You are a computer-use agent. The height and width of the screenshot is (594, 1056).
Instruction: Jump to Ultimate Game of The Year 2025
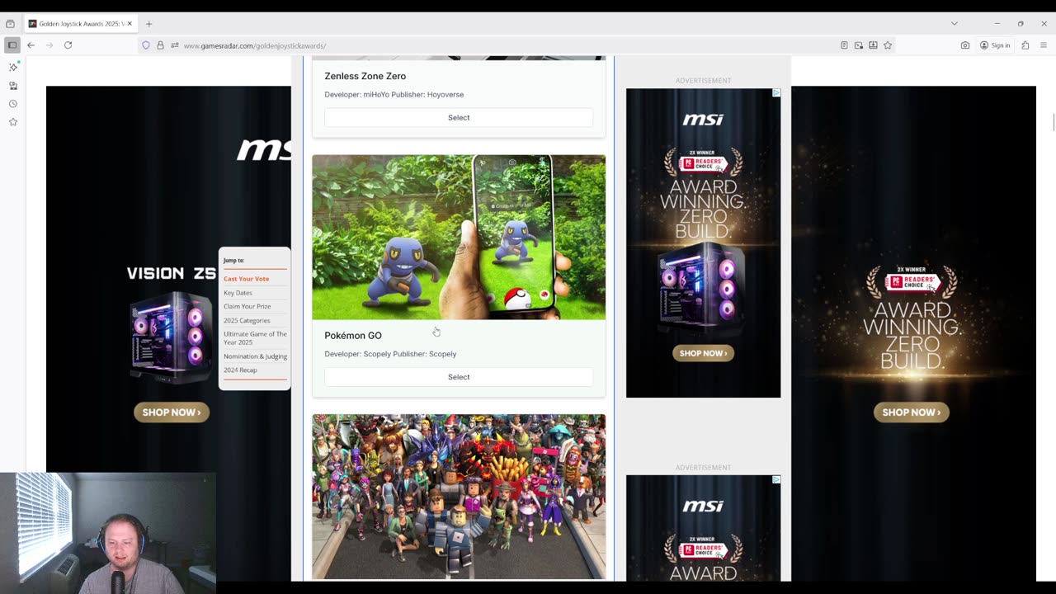(x=255, y=338)
